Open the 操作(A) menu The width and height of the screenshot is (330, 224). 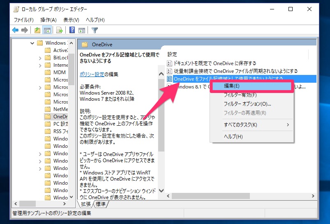click(48, 20)
